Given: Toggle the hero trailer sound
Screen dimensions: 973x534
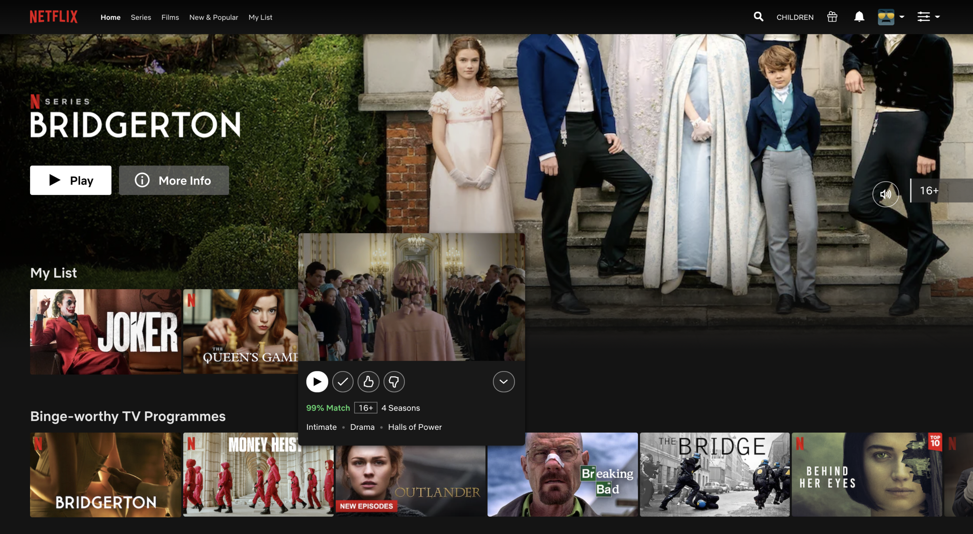Looking at the screenshot, I should tap(885, 194).
